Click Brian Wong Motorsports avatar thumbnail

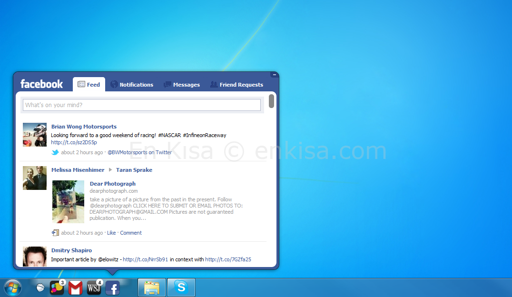click(x=35, y=135)
